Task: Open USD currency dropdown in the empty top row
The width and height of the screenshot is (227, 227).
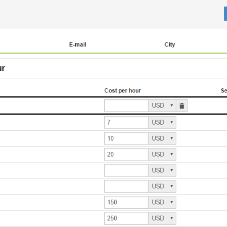Action: click(x=162, y=106)
